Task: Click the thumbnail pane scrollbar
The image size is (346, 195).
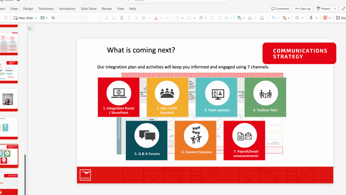Action: (x=25, y=174)
